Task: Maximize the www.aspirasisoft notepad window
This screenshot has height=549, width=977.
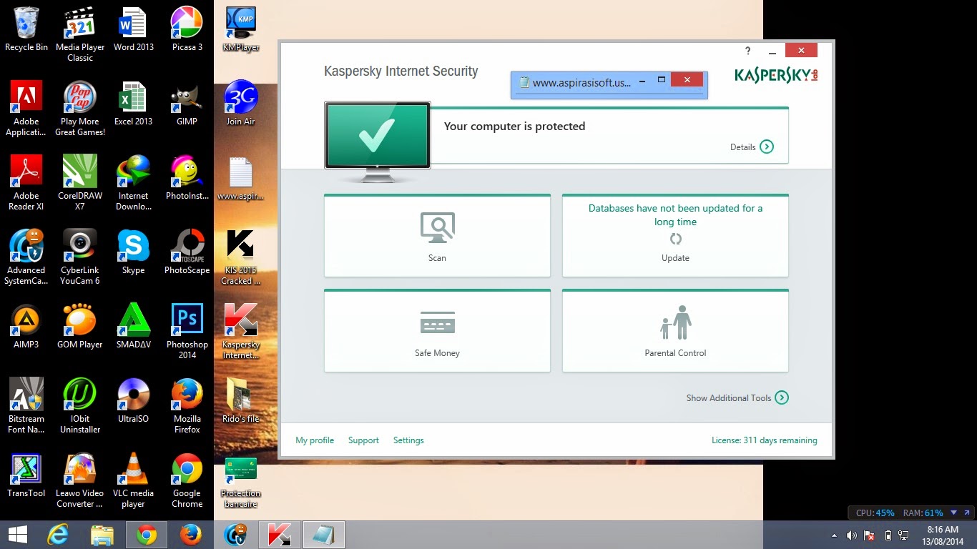Action: [662, 80]
